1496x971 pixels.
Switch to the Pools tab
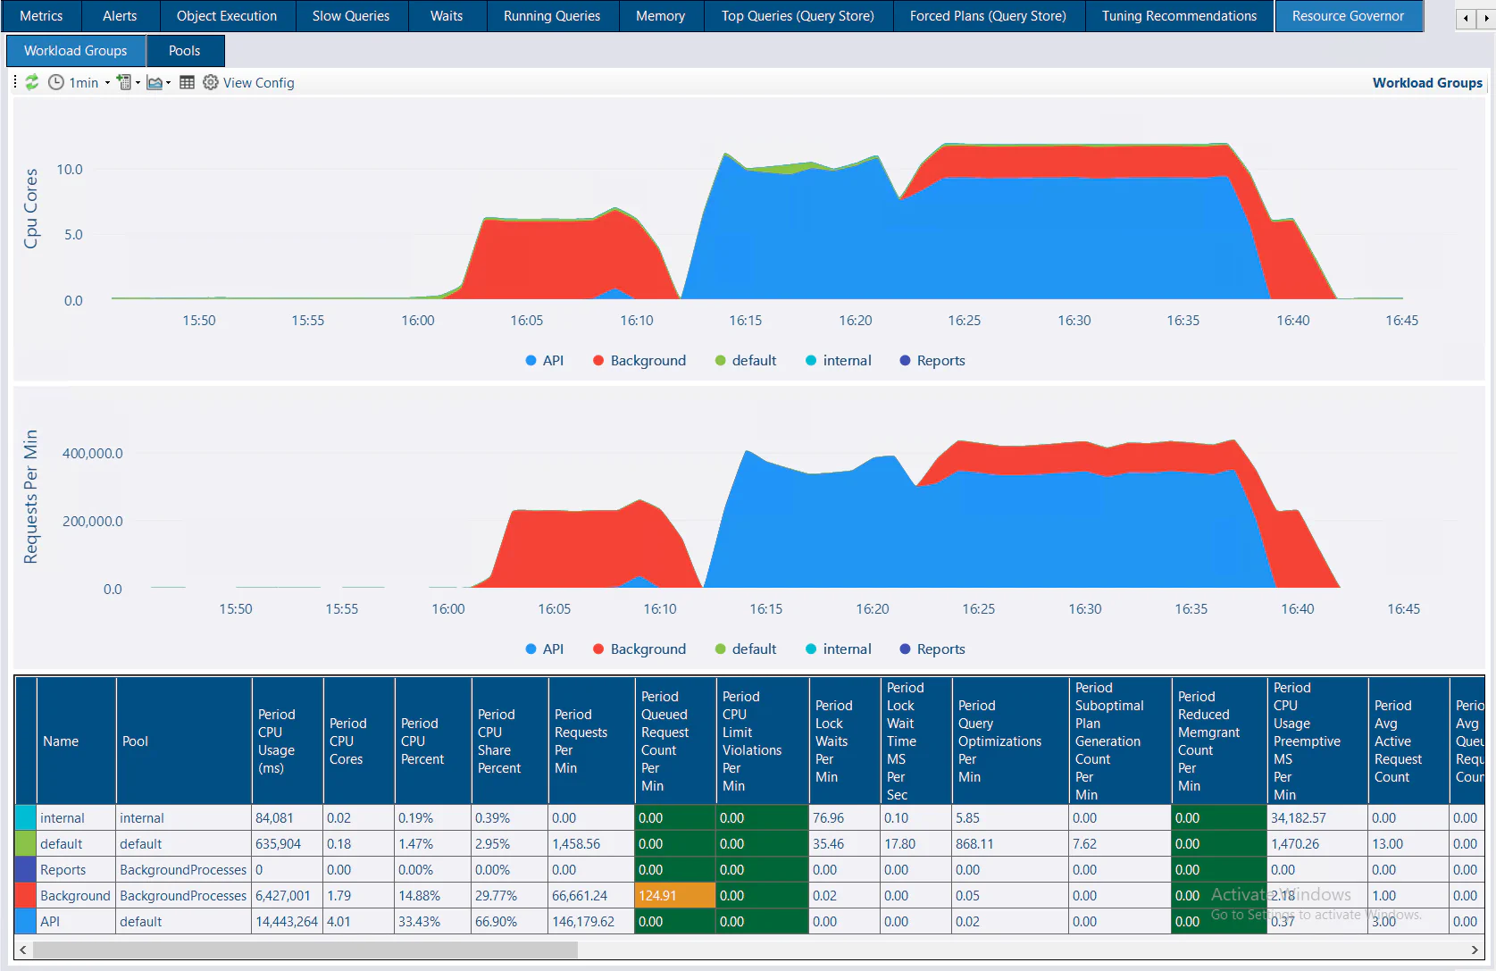(x=184, y=51)
